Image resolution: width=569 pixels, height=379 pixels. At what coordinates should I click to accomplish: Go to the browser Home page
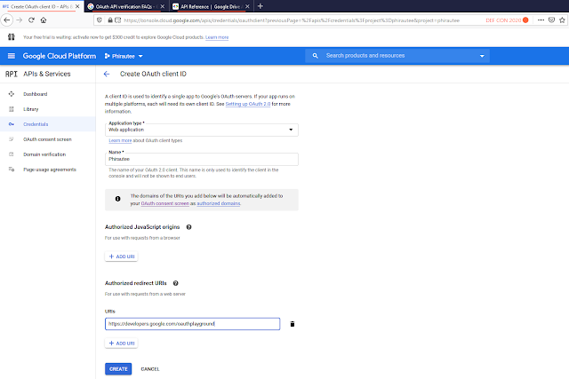pyautogui.click(x=44, y=20)
